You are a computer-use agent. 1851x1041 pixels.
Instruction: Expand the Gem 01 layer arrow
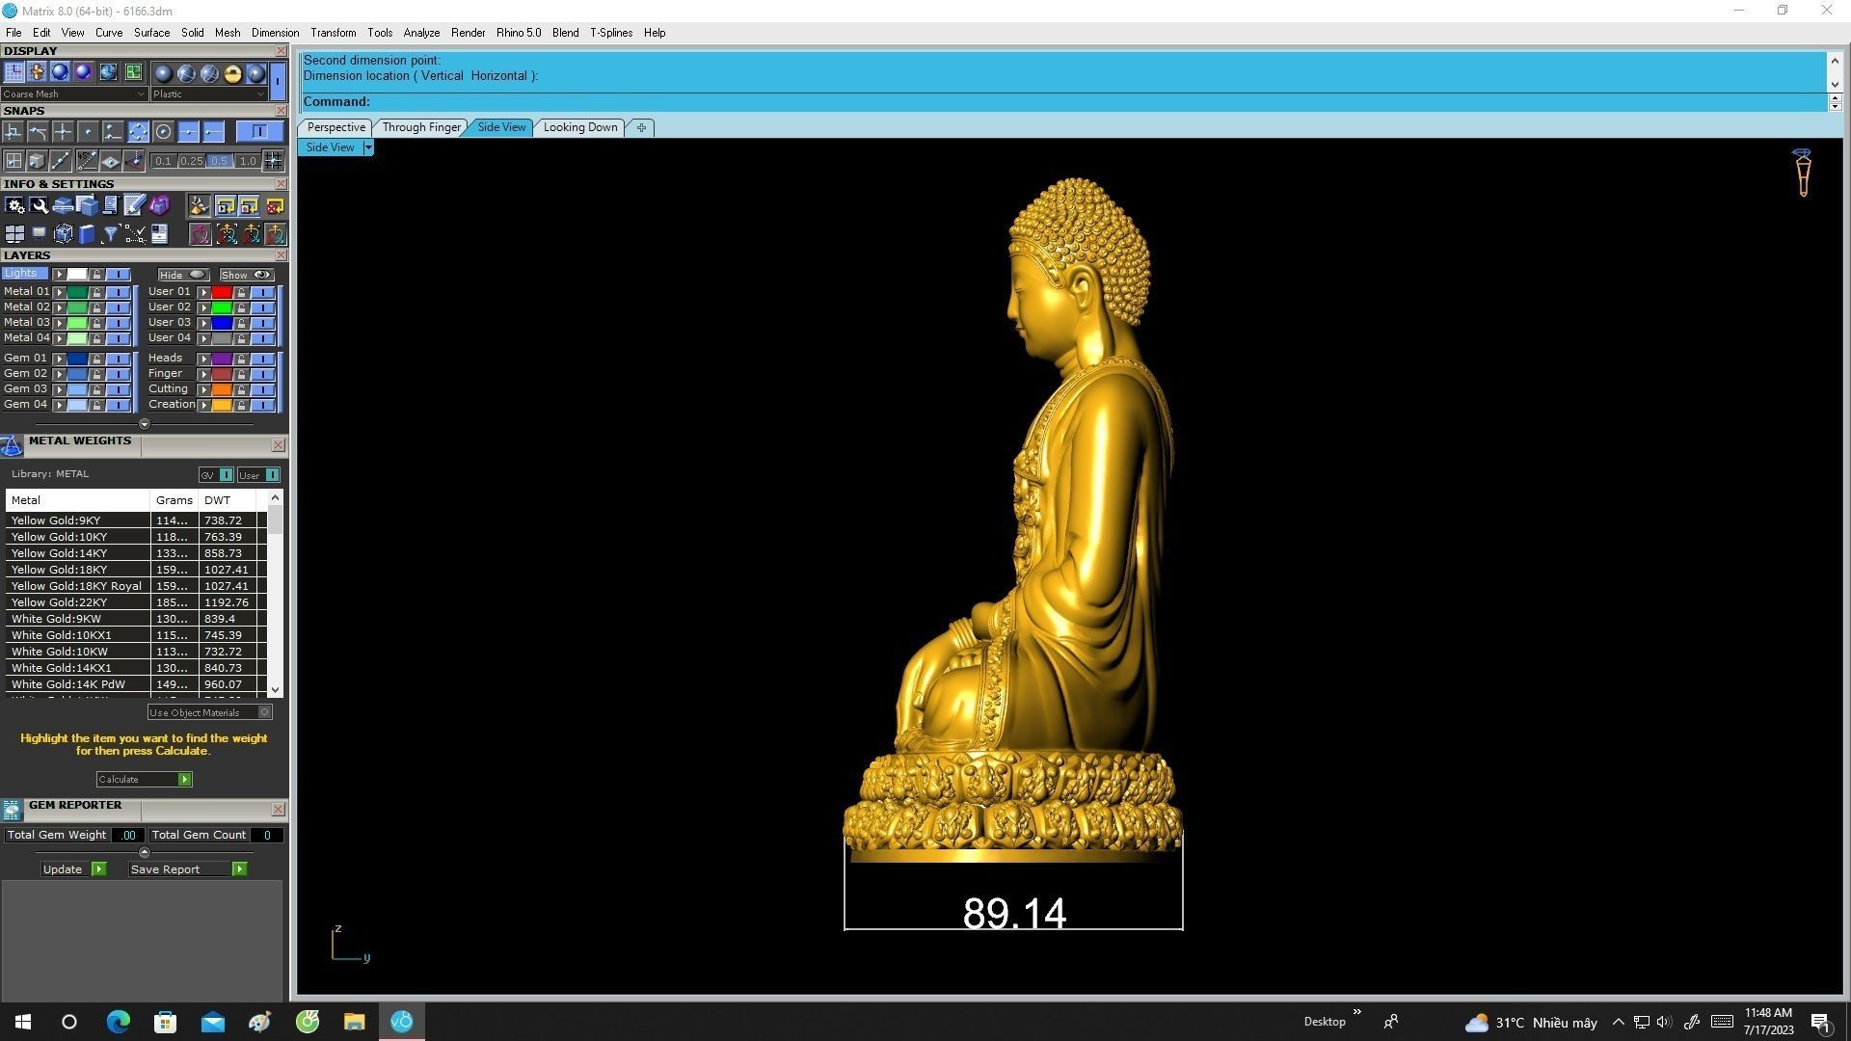pos(60,359)
